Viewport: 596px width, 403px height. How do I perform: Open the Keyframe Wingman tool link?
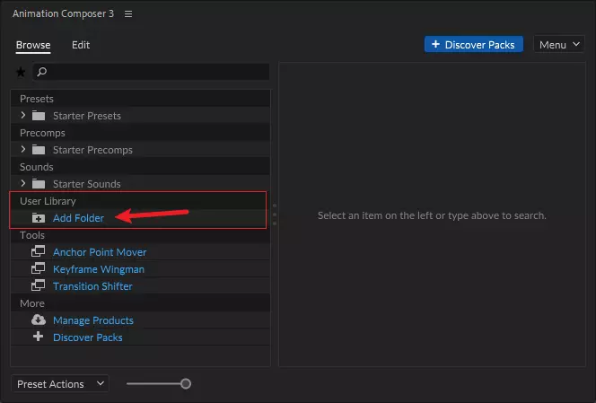[99, 269]
